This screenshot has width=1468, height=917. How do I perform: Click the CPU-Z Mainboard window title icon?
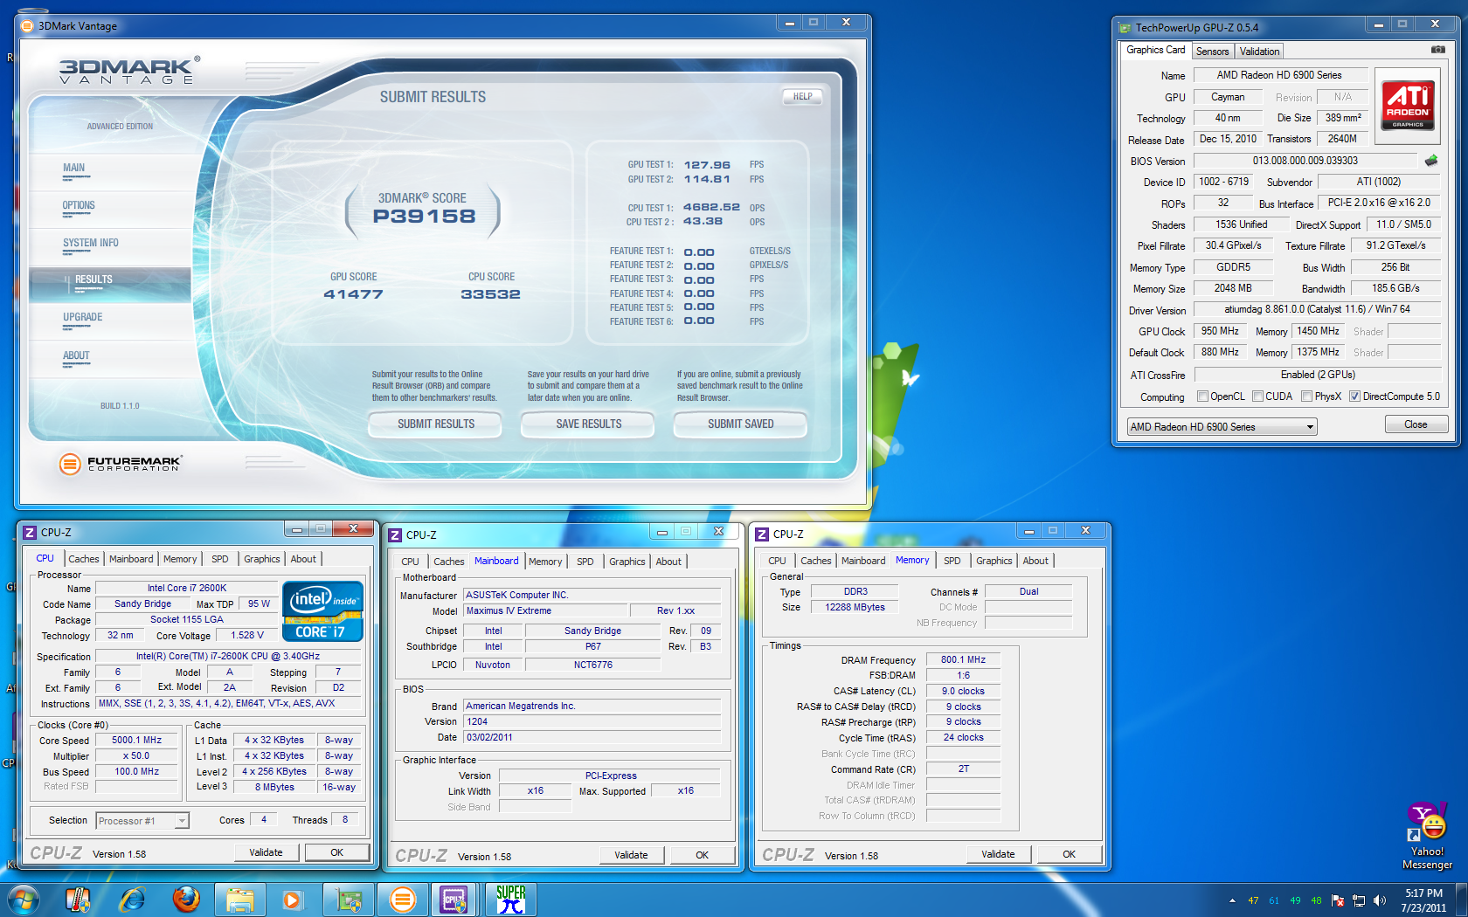click(395, 534)
